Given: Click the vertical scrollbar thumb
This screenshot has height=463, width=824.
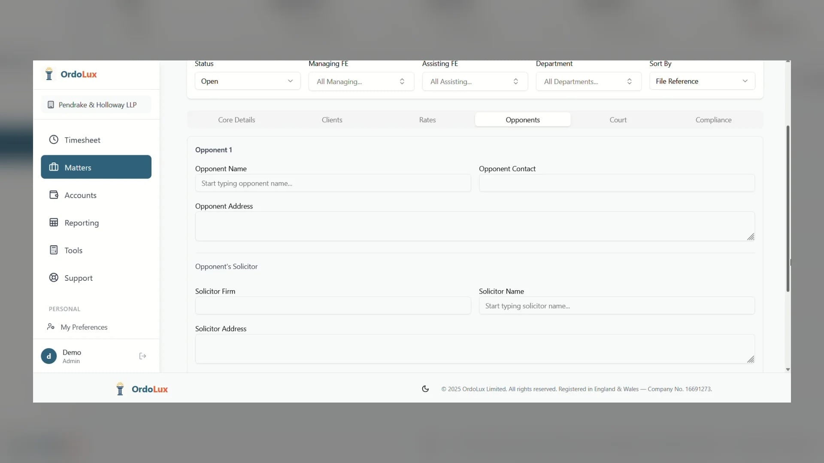Looking at the screenshot, I should (x=788, y=208).
